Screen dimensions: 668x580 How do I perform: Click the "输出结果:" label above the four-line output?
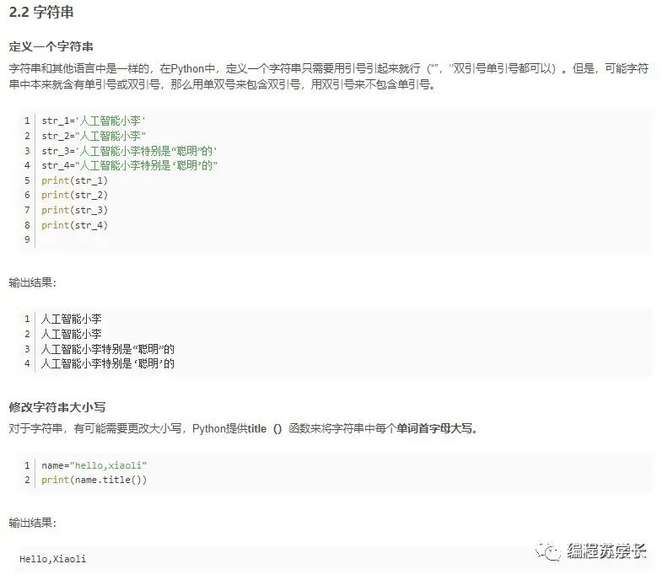point(32,282)
